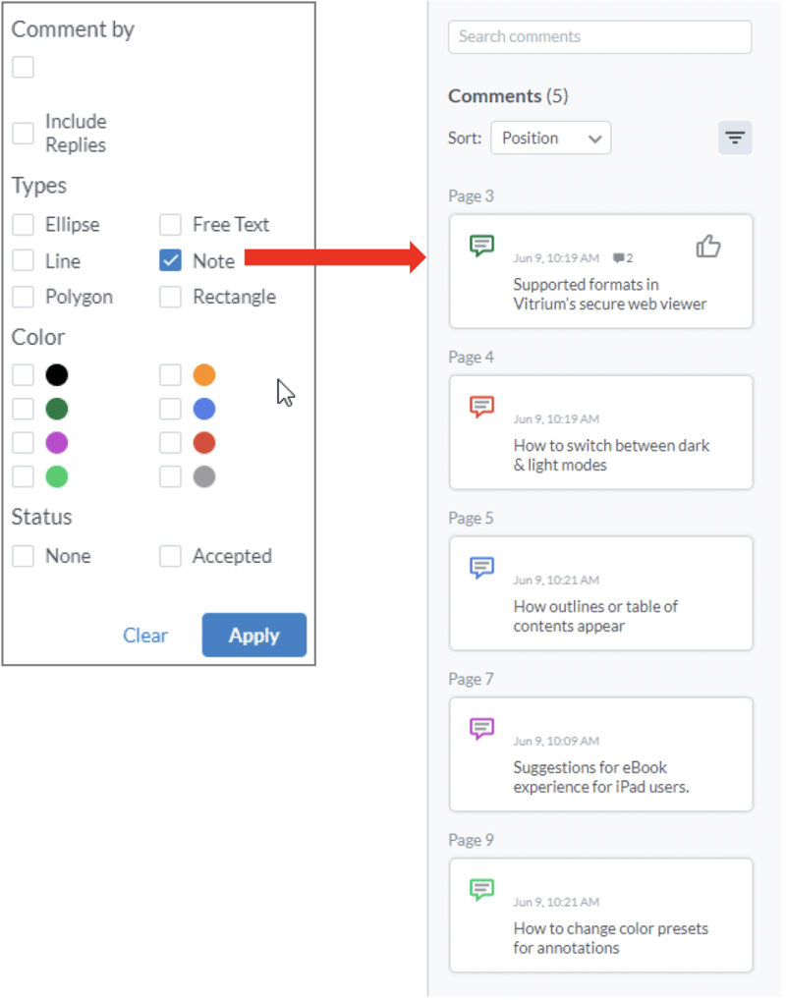
Task: Apply the comment filters
Action: pyautogui.click(x=253, y=635)
